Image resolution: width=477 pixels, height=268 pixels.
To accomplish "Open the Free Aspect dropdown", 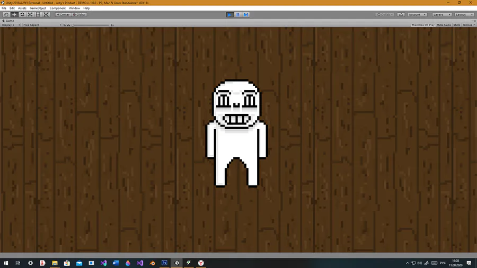I will click(42, 25).
